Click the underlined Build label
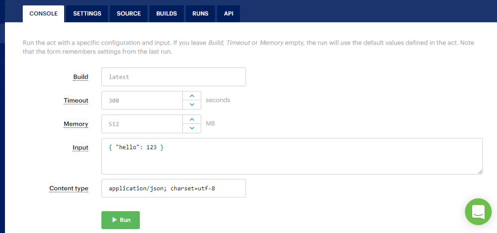This screenshot has width=497, height=233. point(81,77)
